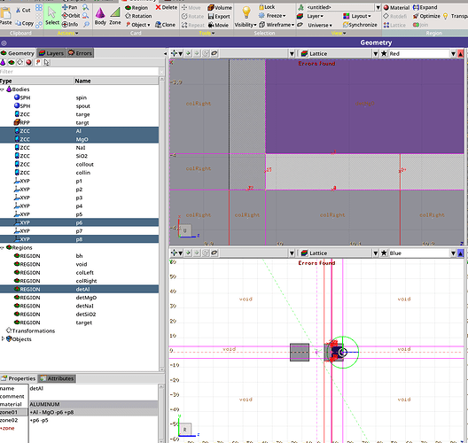Click the blue color indicator of lower viewport
Viewport: 468px width, 443px height.
[x=460, y=253]
